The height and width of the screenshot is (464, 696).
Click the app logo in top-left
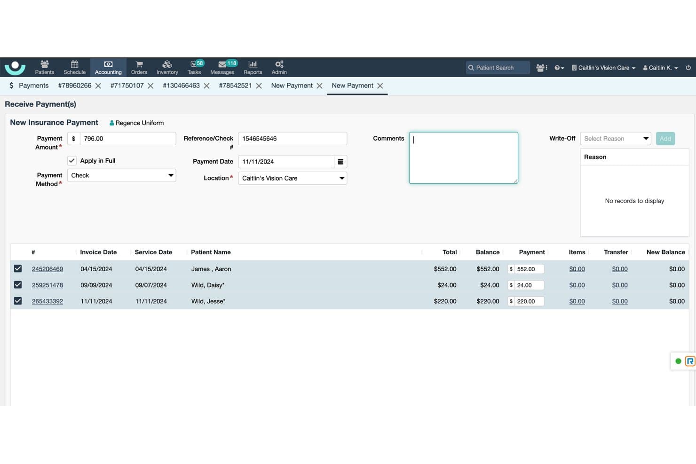pos(15,67)
